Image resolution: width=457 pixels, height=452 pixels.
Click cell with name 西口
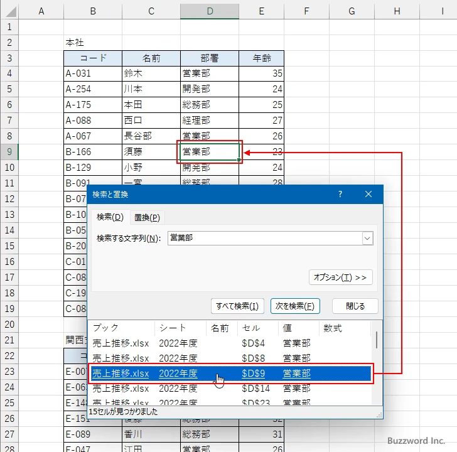click(x=151, y=121)
